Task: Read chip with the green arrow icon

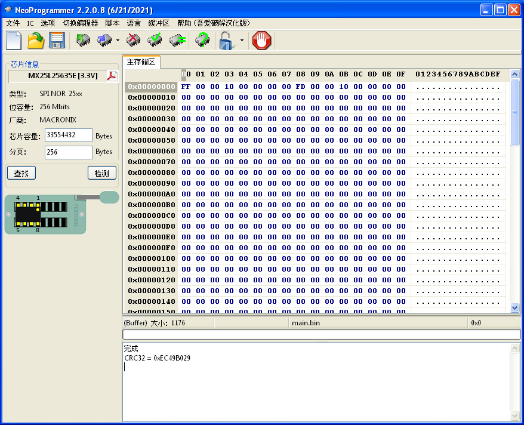Action: (x=82, y=41)
